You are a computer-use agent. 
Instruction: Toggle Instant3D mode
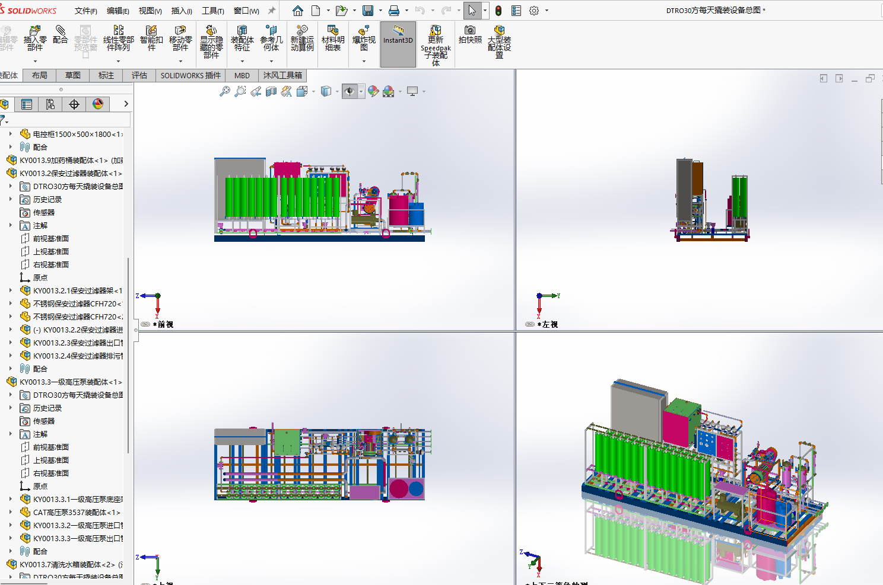tap(398, 44)
